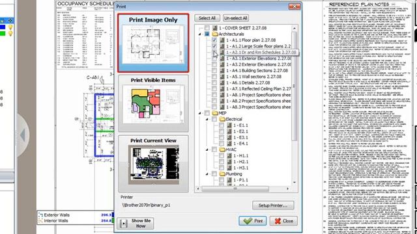The height and width of the screenshot is (234, 417).
Task: Click the sheet list scroll down arrow
Action: point(294,183)
